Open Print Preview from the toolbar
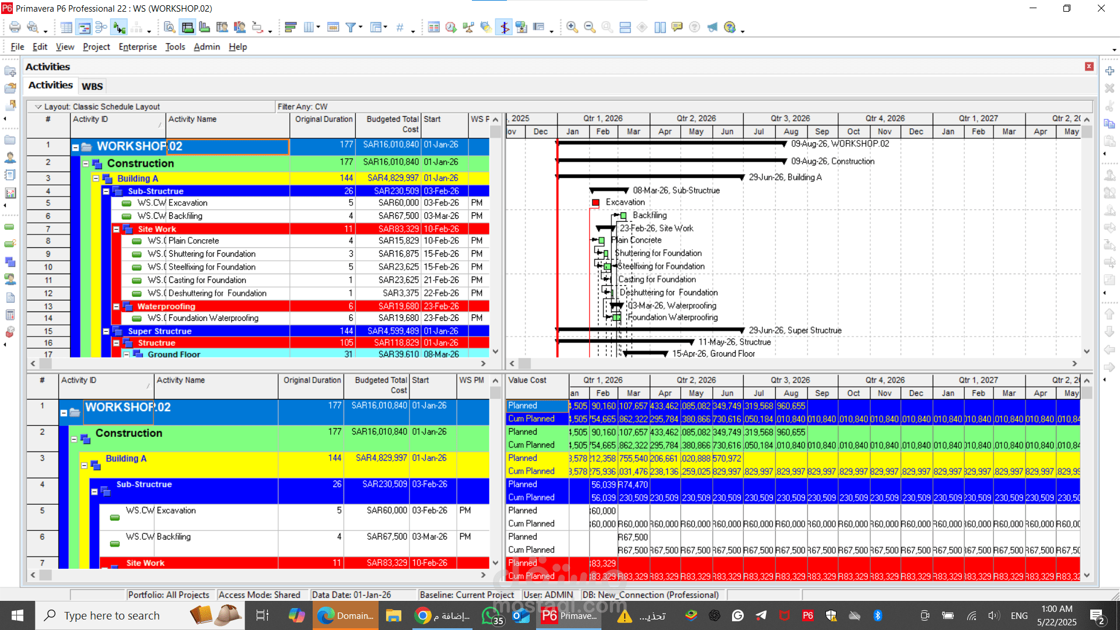The image size is (1120, 630). (x=33, y=27)
